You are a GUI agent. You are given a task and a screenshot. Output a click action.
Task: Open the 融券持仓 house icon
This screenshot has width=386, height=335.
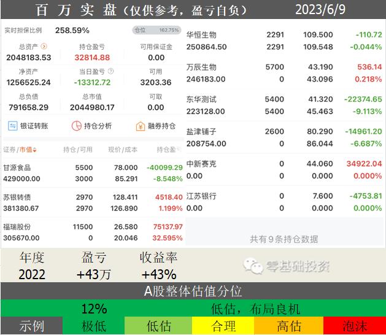click(141, 126)
